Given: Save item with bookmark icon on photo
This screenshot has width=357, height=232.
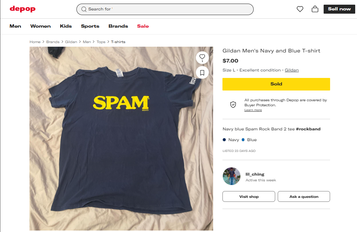Looking at the screenshot, I should 202,73.
